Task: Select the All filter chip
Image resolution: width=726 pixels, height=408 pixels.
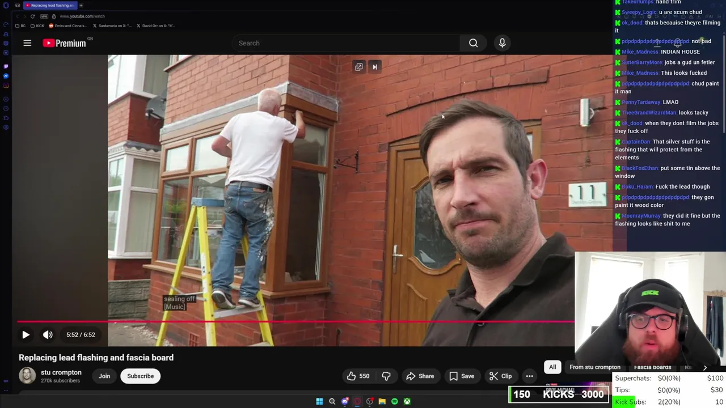Action: tap(552, 367)
